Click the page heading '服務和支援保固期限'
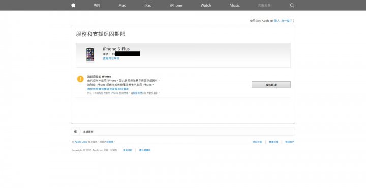Viewport: 366px width, 188px height. pyautogui.click(x=101, y=34)
